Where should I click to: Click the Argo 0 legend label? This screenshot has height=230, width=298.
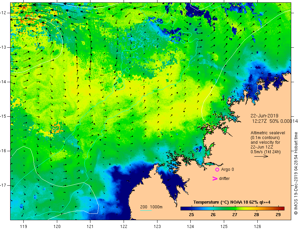pos(228,169)
